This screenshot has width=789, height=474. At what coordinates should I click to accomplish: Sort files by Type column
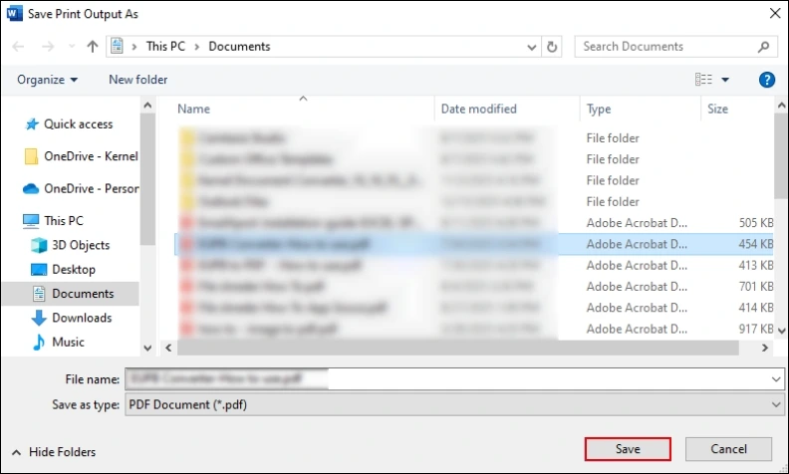(x=599, y=110)
